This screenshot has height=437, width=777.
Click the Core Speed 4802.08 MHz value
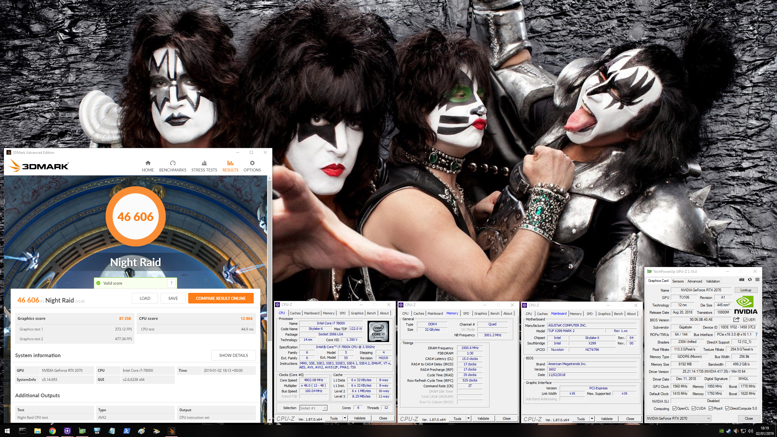(314, 380)
